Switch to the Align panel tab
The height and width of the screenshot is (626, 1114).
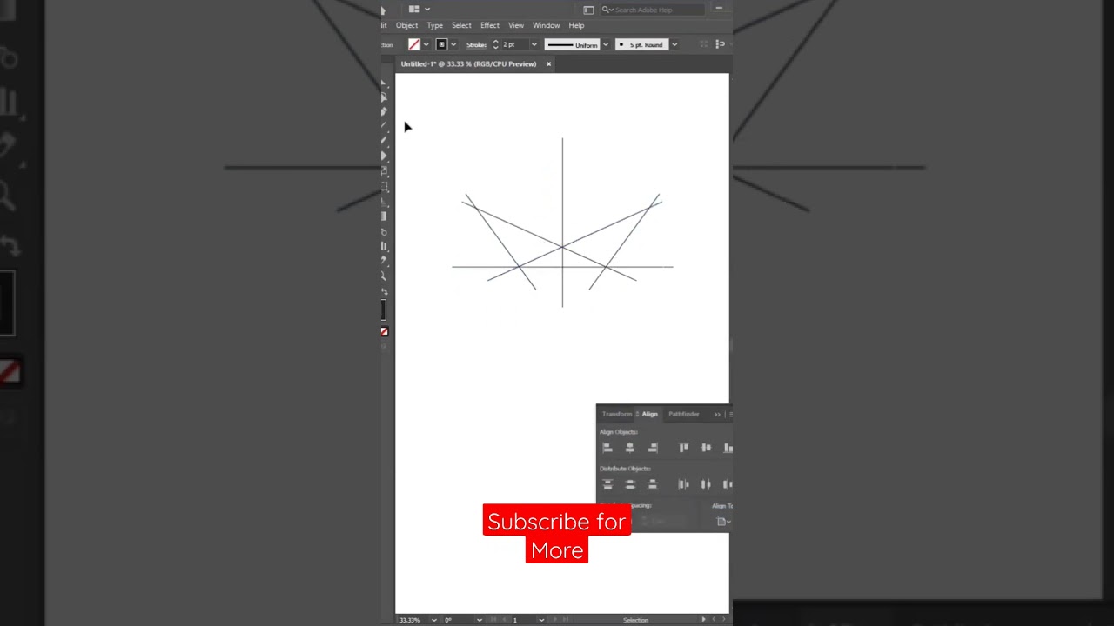tap(649, 414)
